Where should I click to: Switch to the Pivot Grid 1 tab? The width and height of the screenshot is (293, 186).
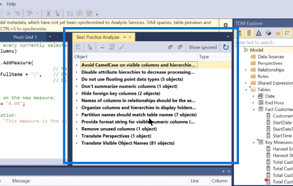pyautogui.click(x=25, y=37)
